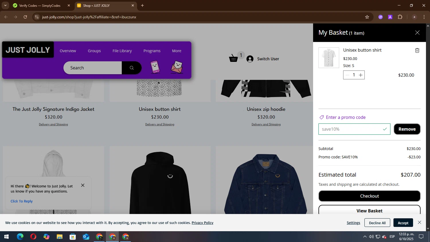Open Delivery and Shipping under button shirt

(160, 124)
